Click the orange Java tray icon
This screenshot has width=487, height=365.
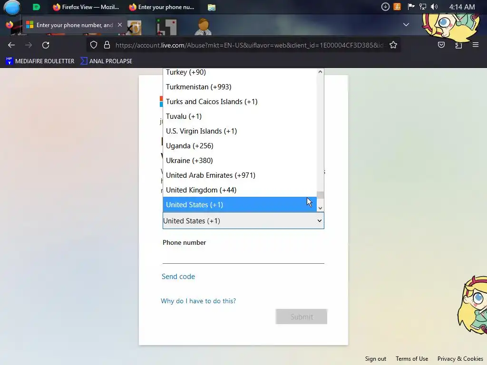click(397, 7)
